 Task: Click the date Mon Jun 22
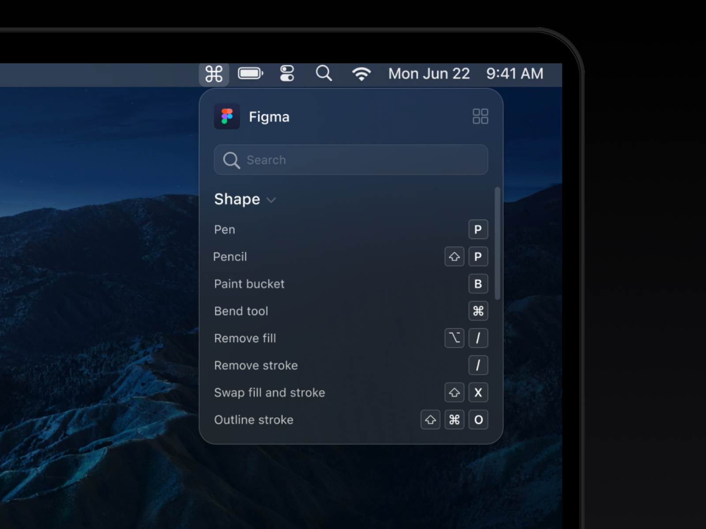[x=428, y=73]
